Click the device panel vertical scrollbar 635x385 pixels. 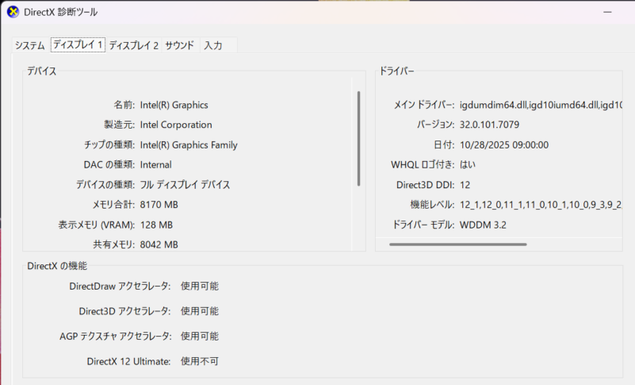point(359,139)
